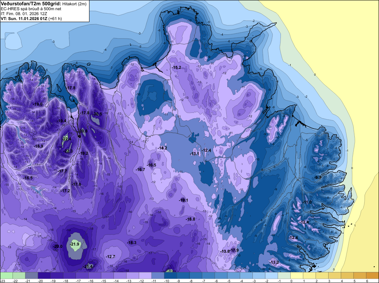This screenshot has height=283, width=379.
Task: Select the legend swatch above the -16 label
Action: [94, 275]
